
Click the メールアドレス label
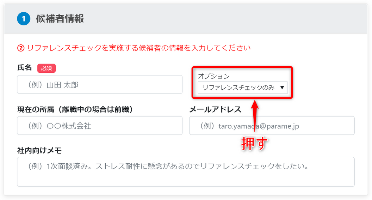(x=216, y=109)
